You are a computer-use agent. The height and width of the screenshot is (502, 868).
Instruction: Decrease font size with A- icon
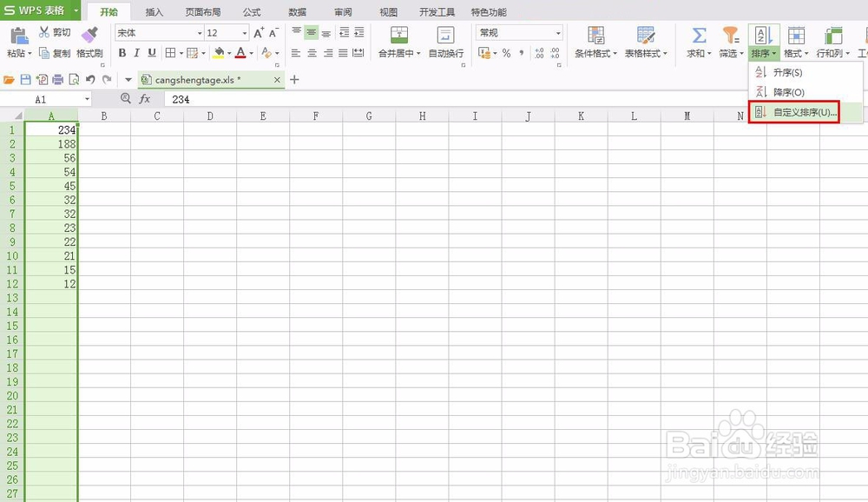click(x=273, y=33)
